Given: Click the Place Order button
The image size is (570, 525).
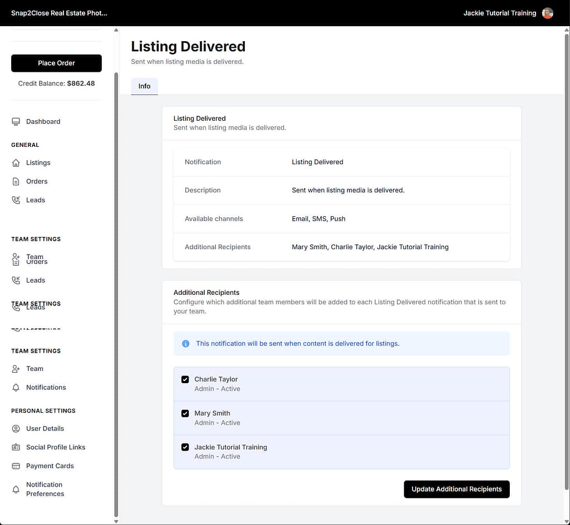Looking at the screenshot, I should click(x=56, y=63).
